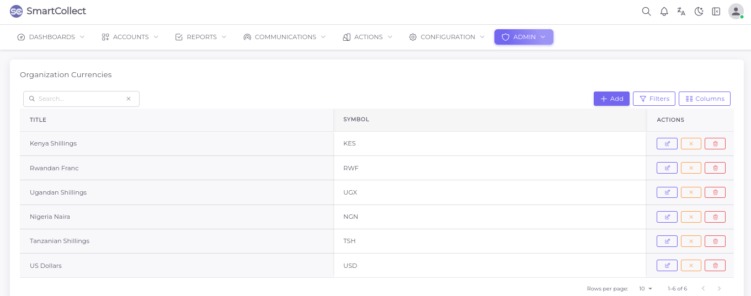Image resolution: width=751 pixels, height=296 pixels.
Task: Open the user profile avatar
Action: tap(736, 12)
